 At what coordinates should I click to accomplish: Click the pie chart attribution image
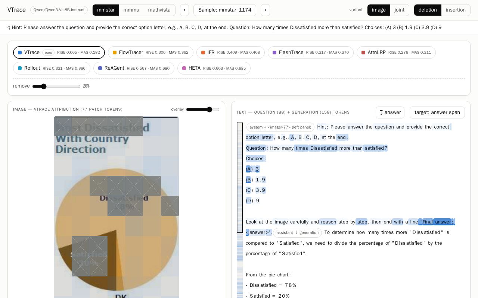116,207
